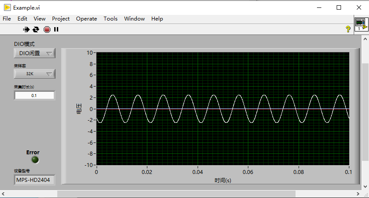369x198 pixels.
Task: Click the VI connector pane icon
Action: [x=360, y=24]
